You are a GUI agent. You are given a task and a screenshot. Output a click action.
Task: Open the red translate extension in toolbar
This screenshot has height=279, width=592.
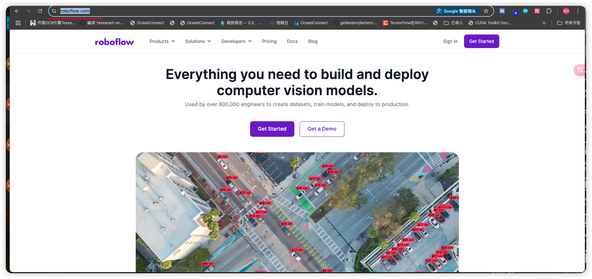point(537,11)
